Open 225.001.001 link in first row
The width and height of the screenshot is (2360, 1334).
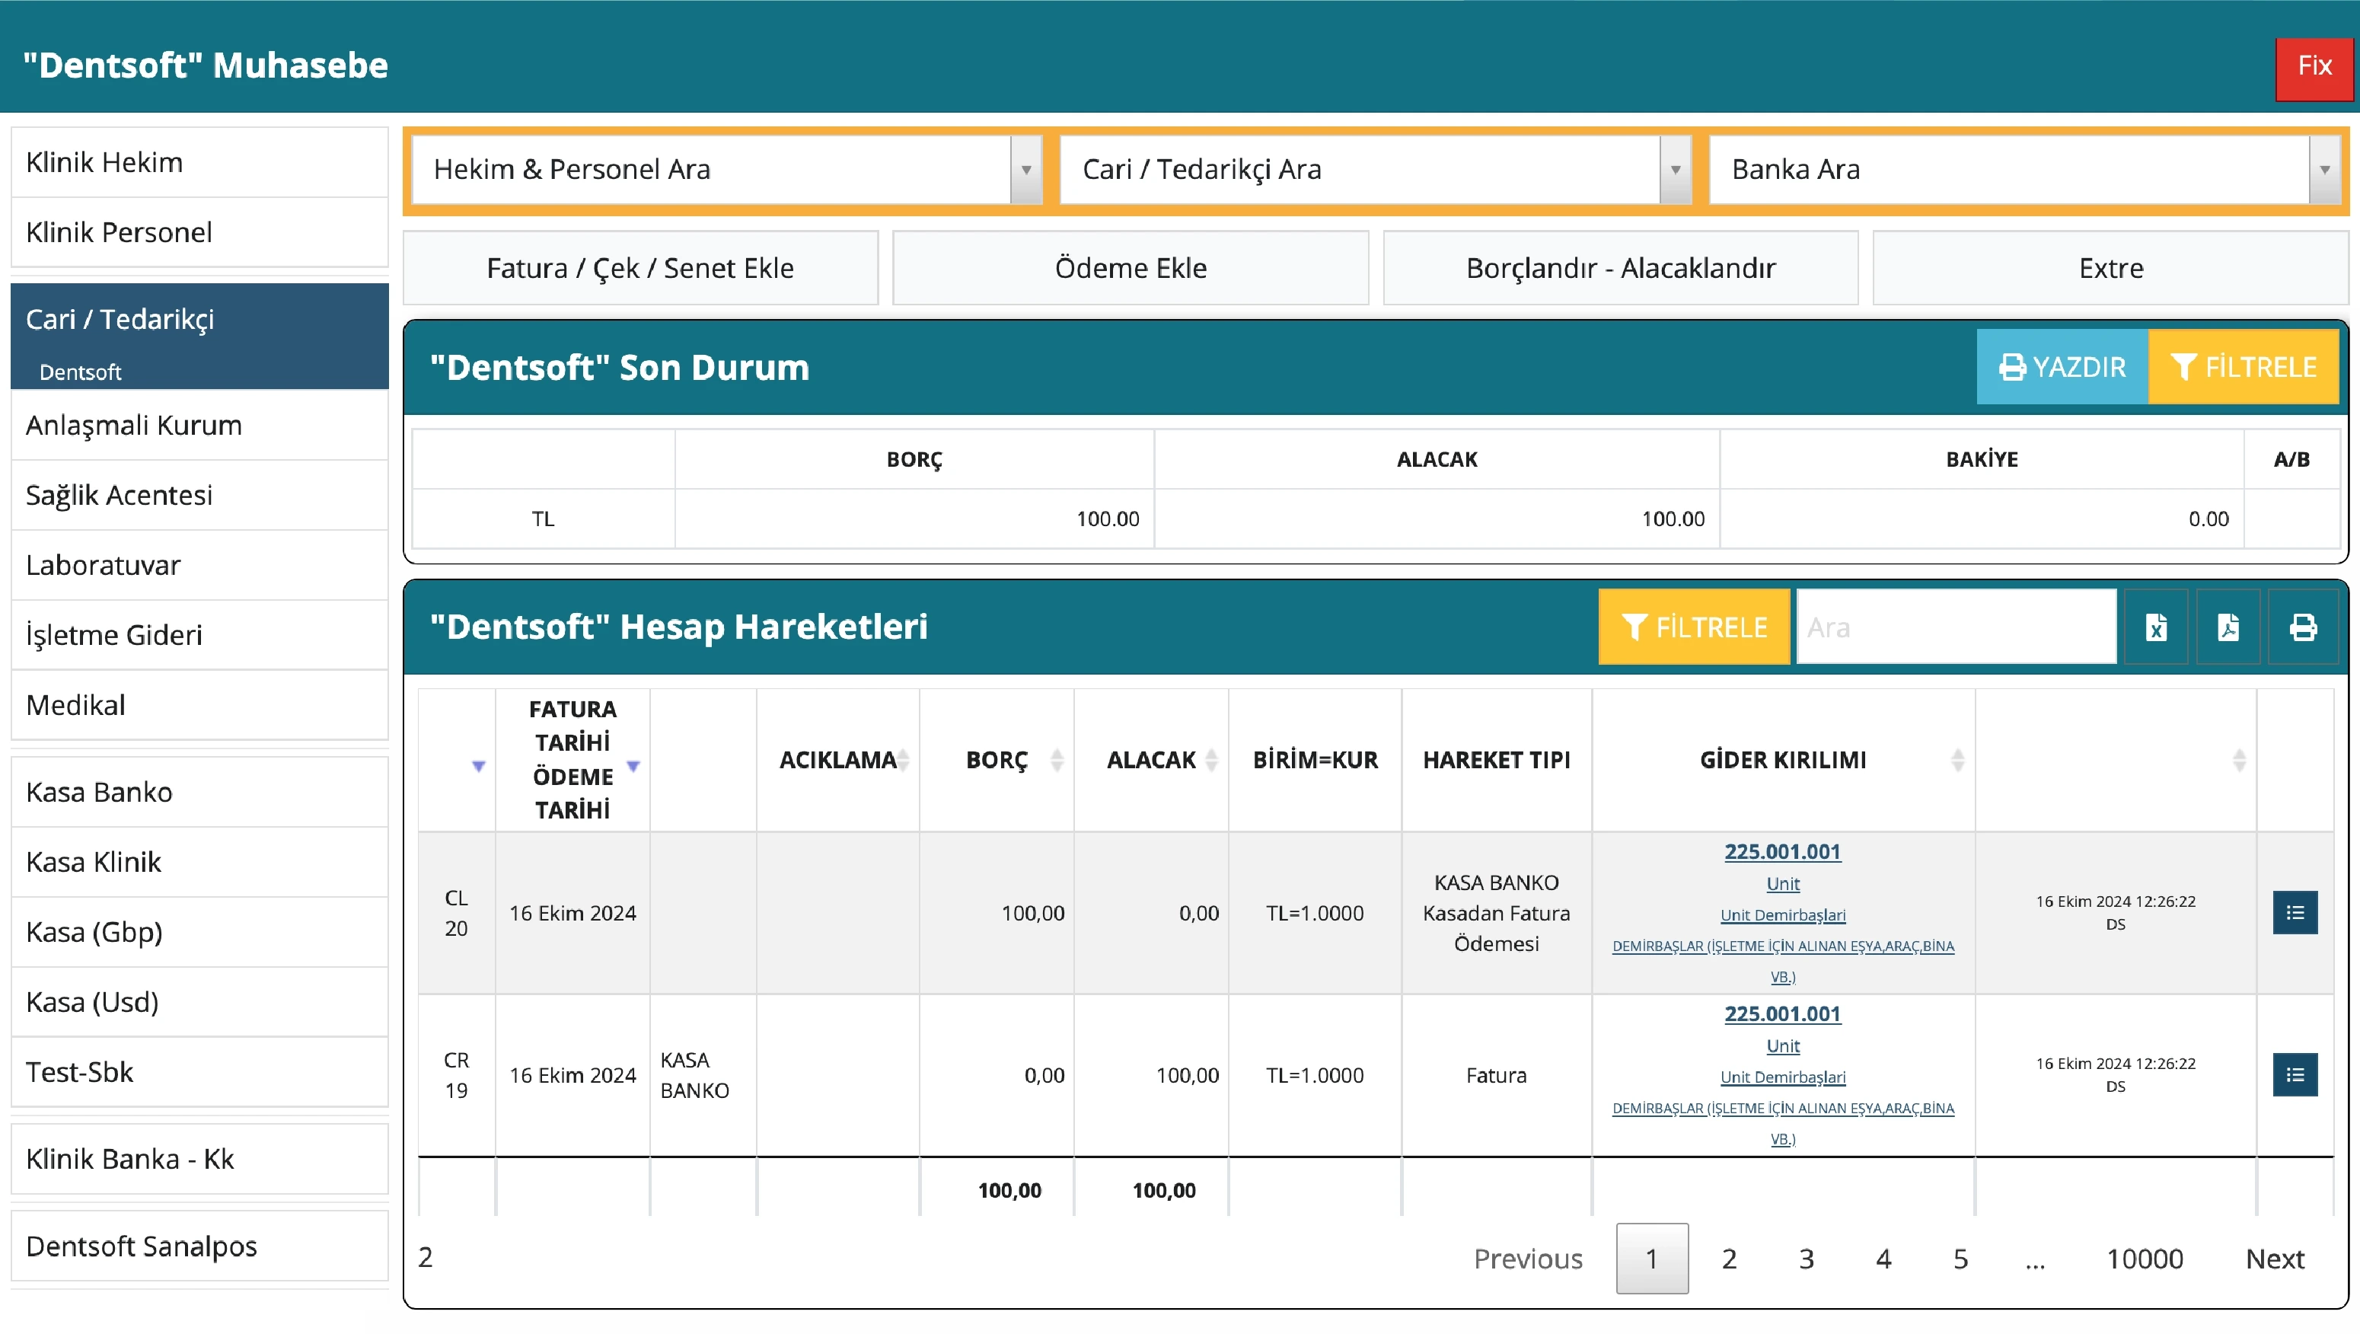point(1782,851)
